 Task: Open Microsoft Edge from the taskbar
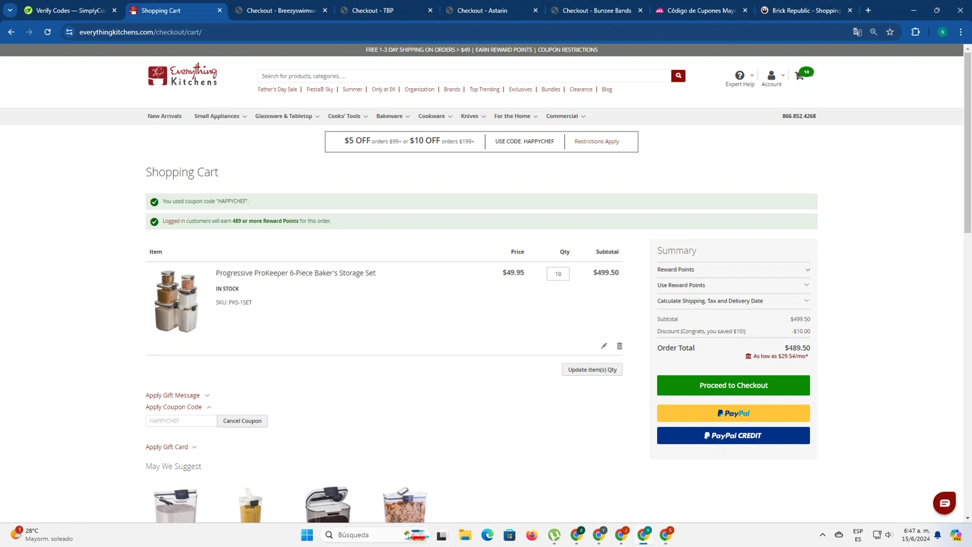coord(487,535)
